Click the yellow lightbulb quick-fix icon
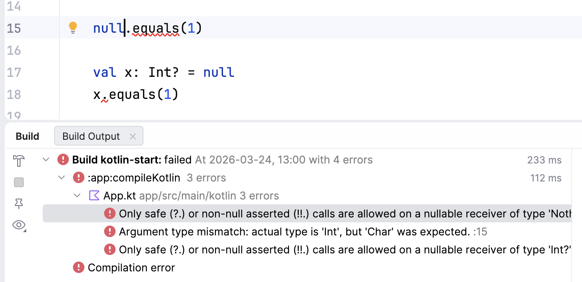This screenshot has height=282, width=582. tap(73, 28)
